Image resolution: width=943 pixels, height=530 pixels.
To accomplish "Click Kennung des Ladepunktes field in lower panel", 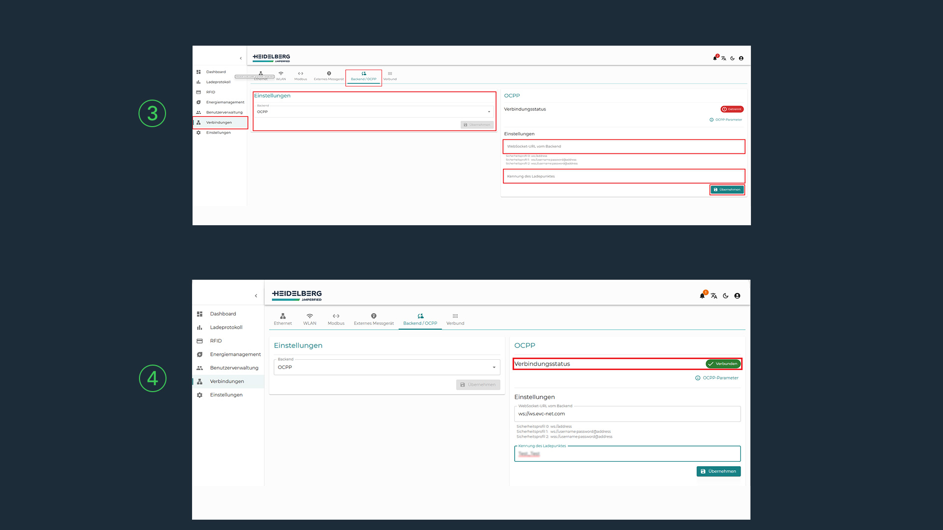I will coord(627,453).
